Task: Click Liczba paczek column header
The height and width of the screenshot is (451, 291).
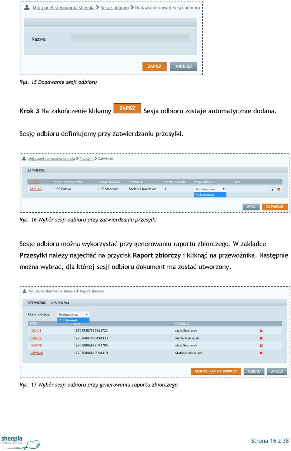Action: click(x=175, y=182)
